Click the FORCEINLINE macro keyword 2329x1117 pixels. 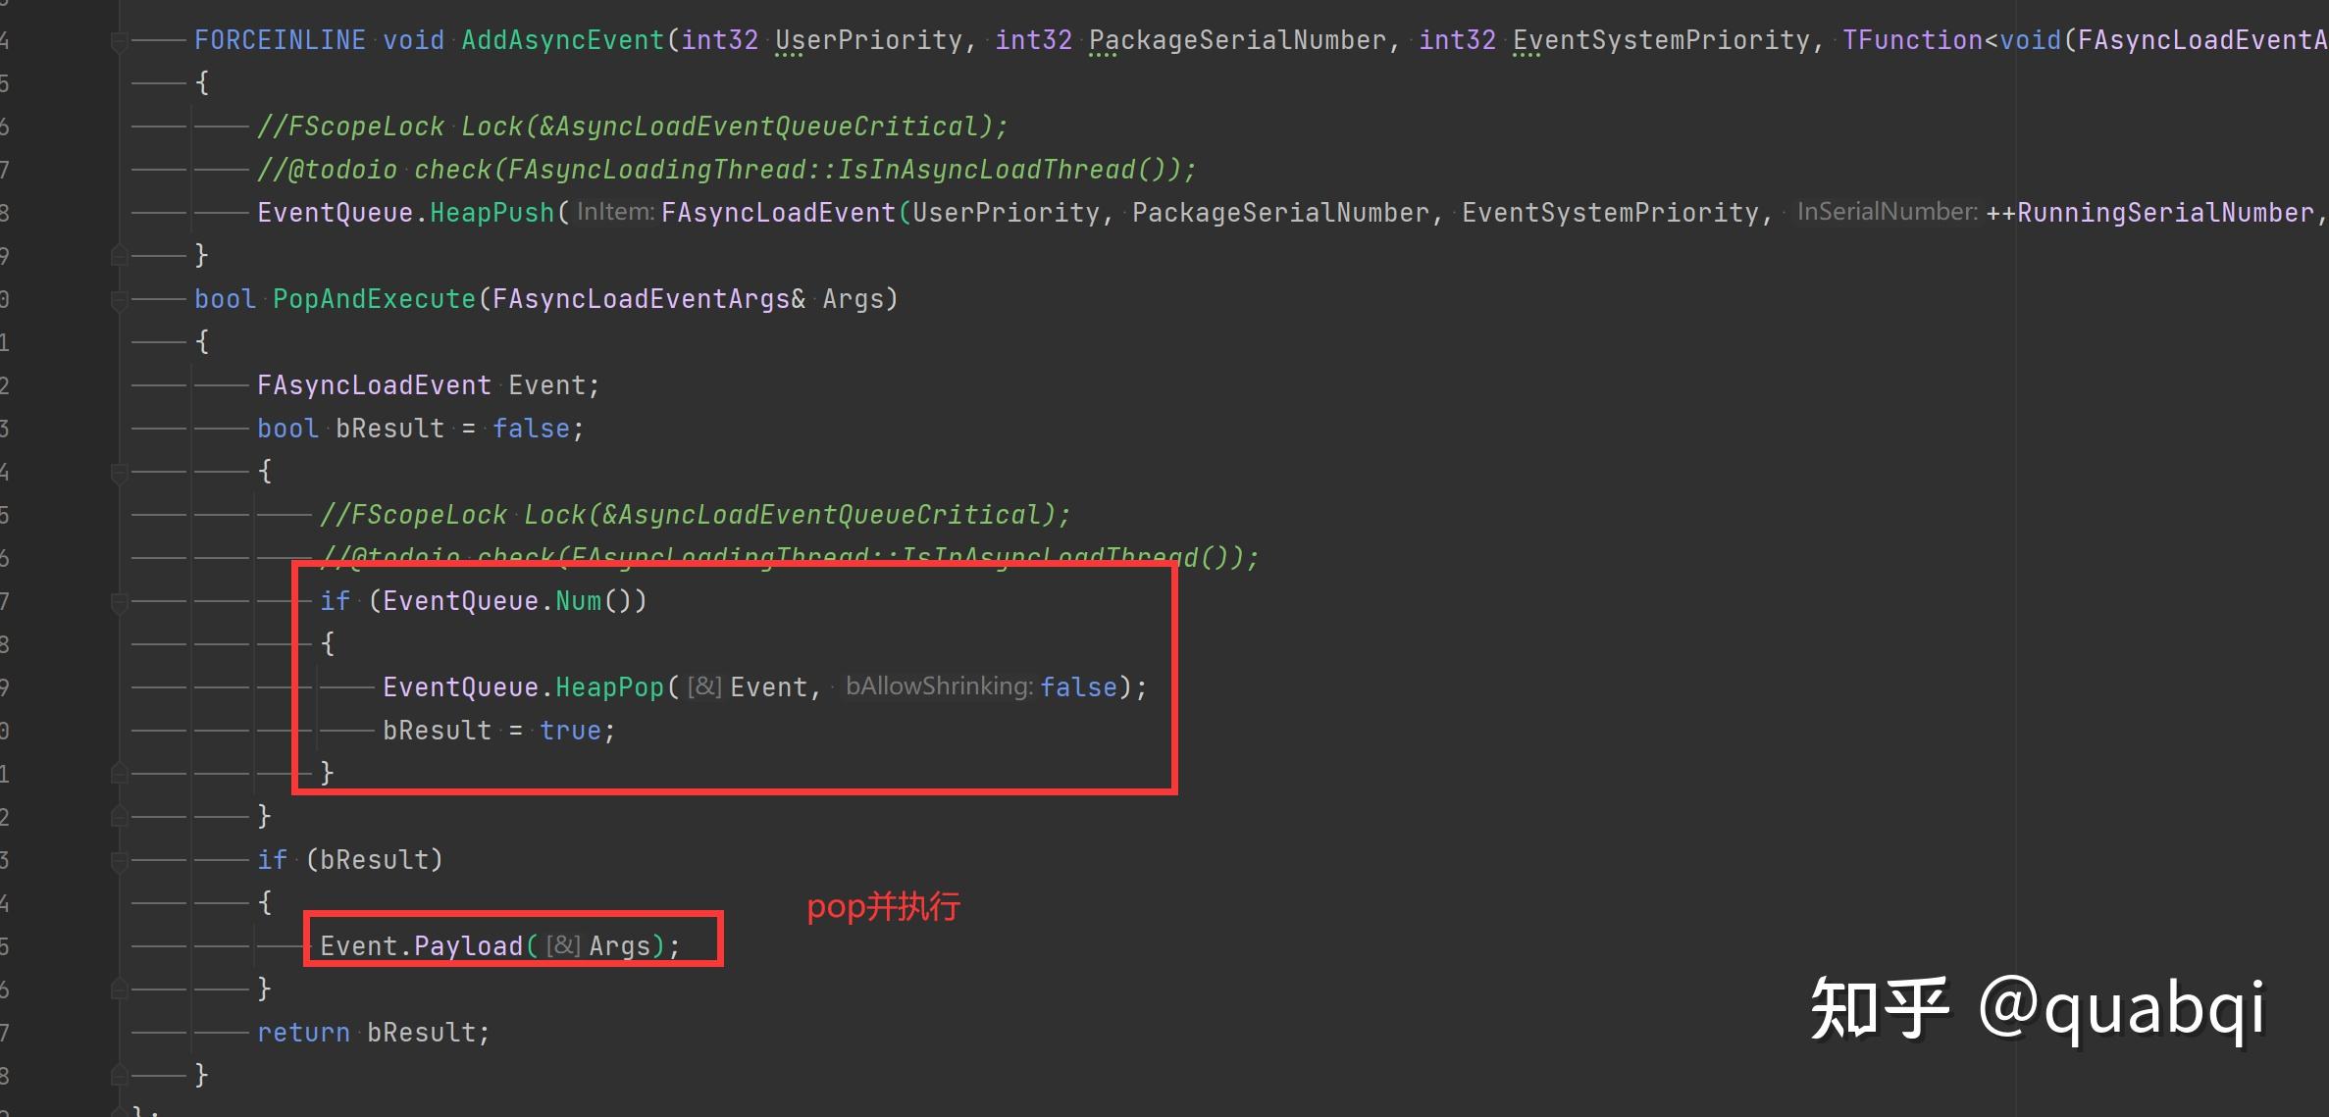(280, 40)
